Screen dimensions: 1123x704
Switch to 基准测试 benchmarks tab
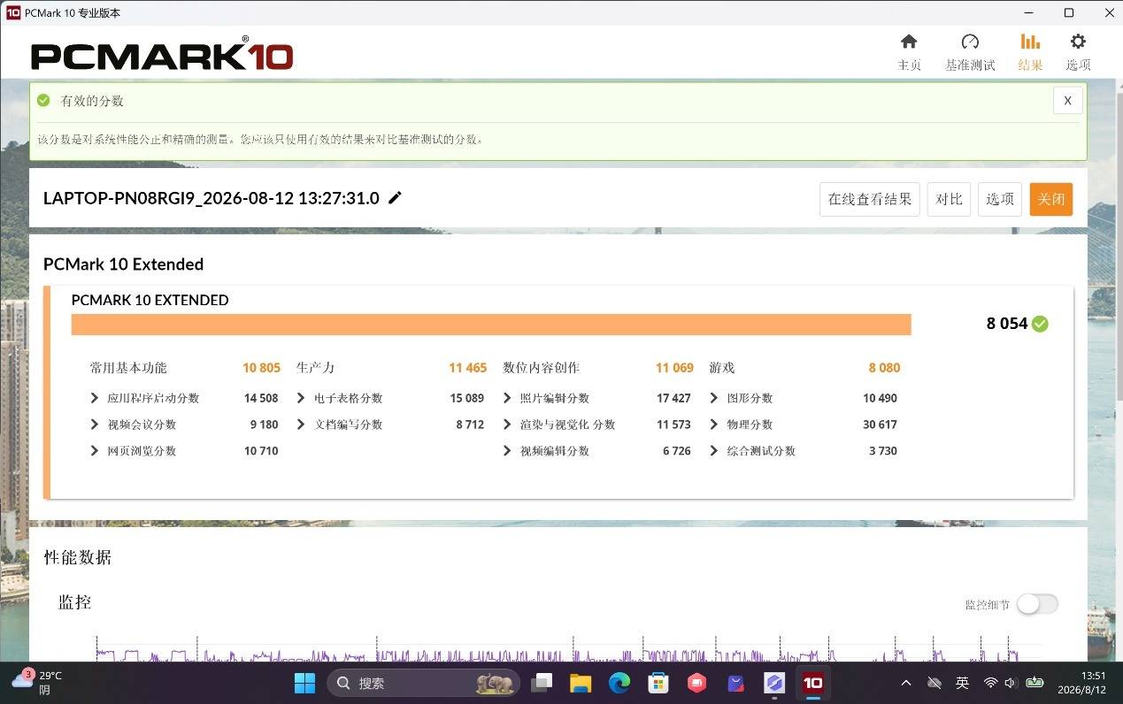pyautogui.click(x=970, y=52)
